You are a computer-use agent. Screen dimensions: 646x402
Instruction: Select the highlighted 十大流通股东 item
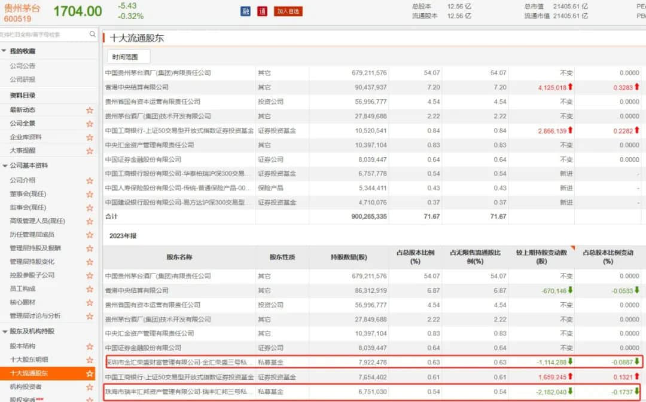click(x=47, y=373)
